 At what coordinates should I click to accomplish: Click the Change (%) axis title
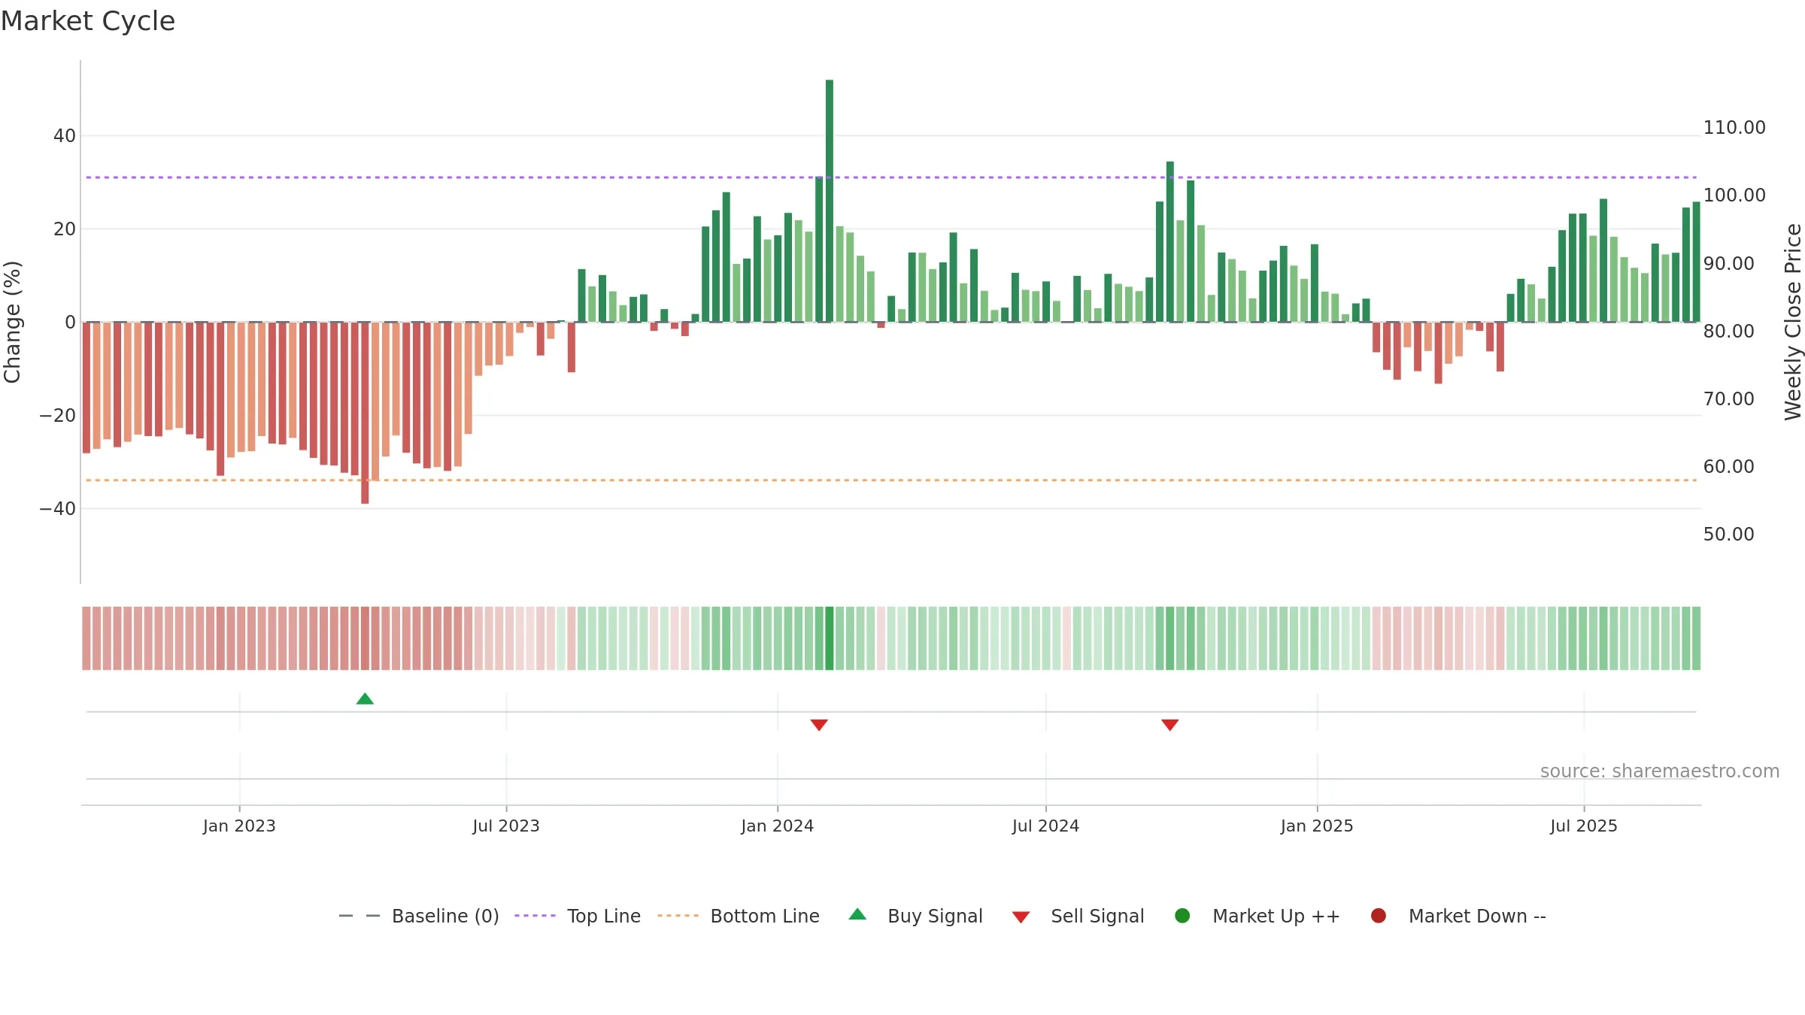tap(12, 322)
